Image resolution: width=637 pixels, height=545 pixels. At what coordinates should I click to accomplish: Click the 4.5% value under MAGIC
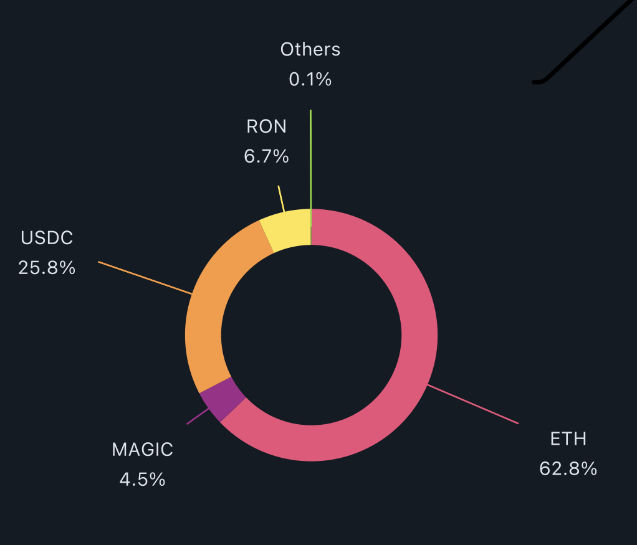click(142, 479)
